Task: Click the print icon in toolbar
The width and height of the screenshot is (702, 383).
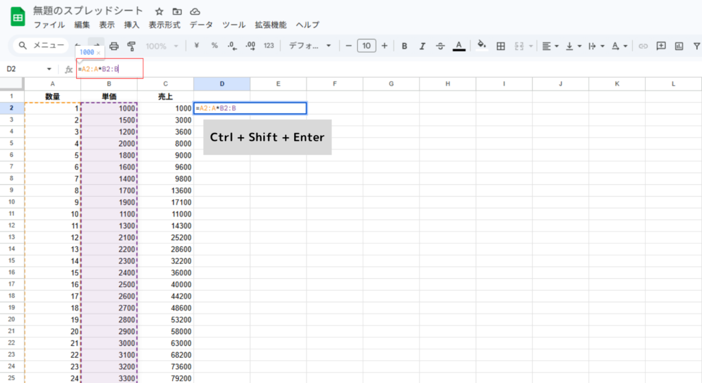Action: click(x=114, y=46)
